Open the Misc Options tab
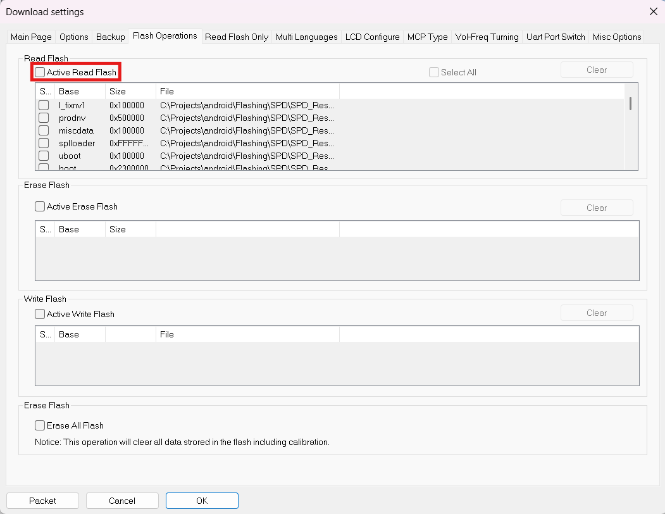The width and height of the screenshot is (665, 514). (x=616, y=37)
